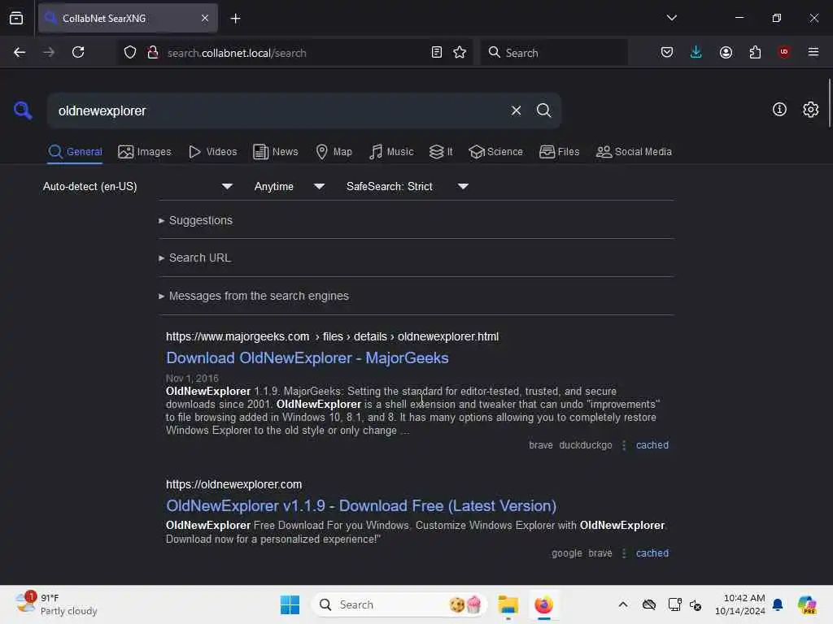Screen dimensions: 833x624
Task: Open Firefox downloads panel
Action: (x=696, y=52)
